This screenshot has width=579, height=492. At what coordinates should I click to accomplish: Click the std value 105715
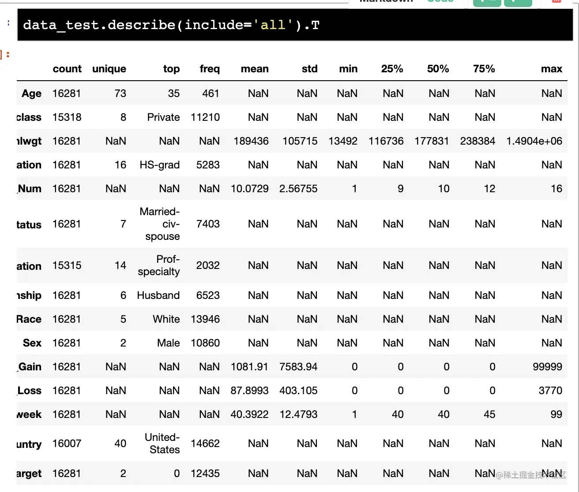300,141
